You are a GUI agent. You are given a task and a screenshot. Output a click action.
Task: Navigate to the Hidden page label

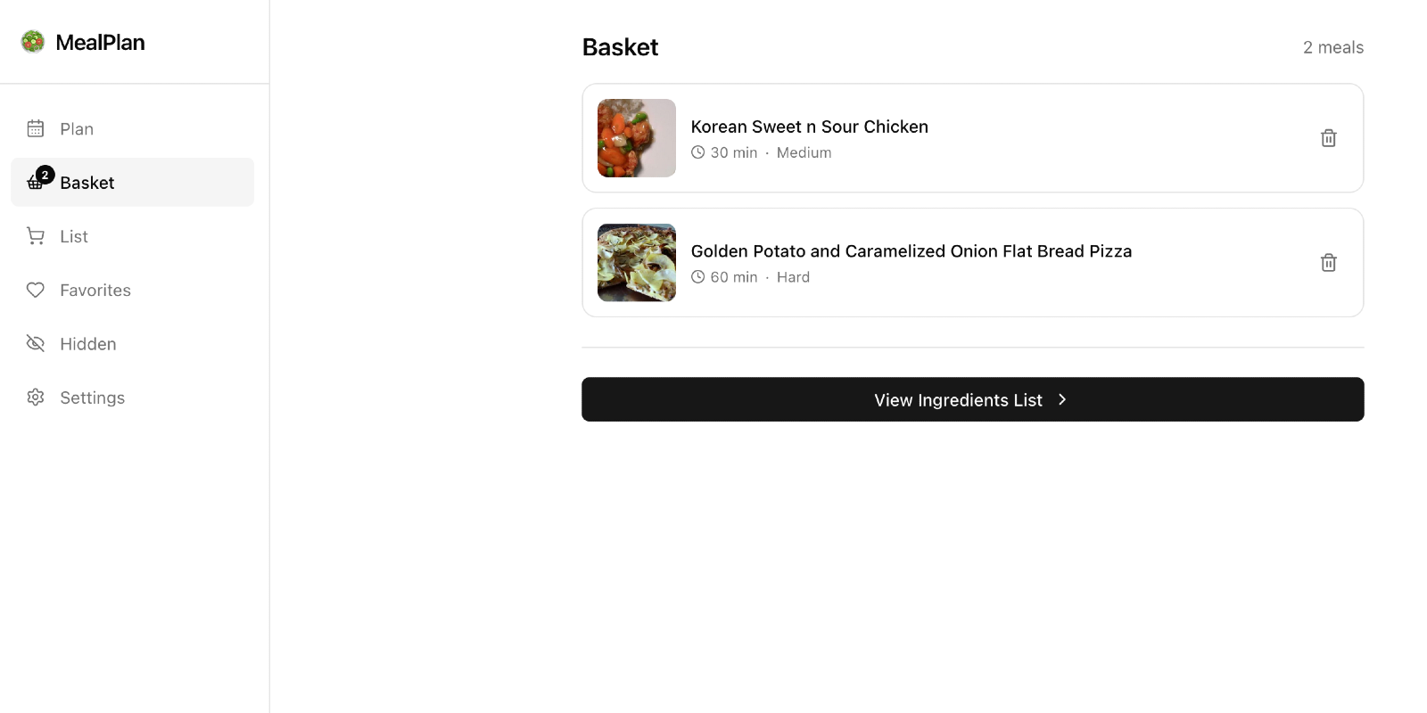[x=88, y=344]
